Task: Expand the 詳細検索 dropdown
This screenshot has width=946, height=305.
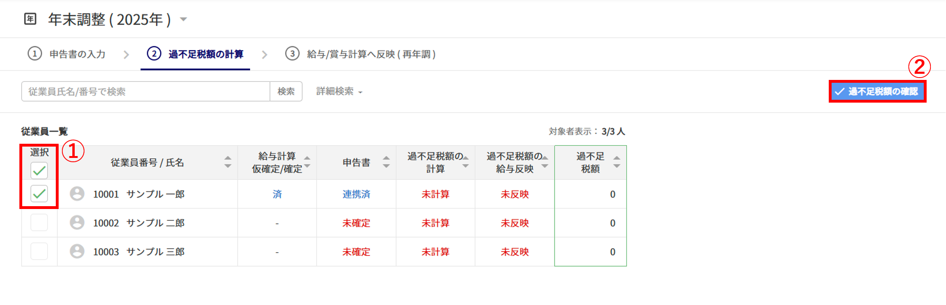Action: pos(339,92)
